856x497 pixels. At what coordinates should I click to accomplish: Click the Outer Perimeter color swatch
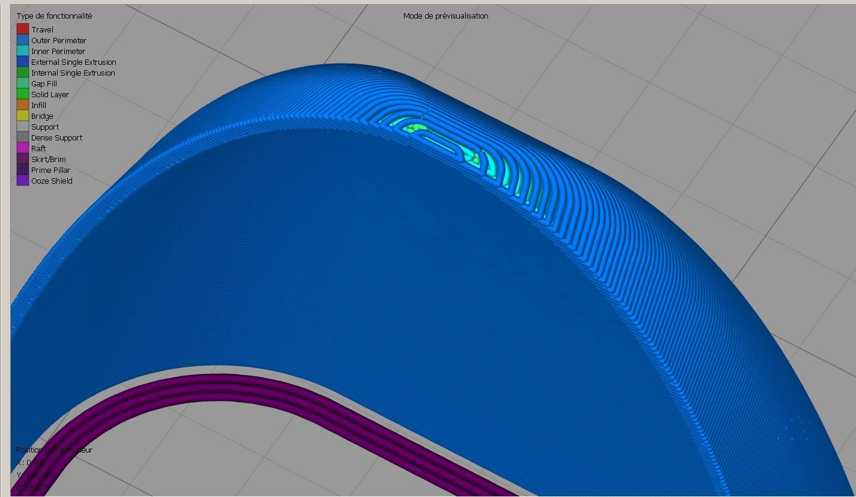[23, 40]
